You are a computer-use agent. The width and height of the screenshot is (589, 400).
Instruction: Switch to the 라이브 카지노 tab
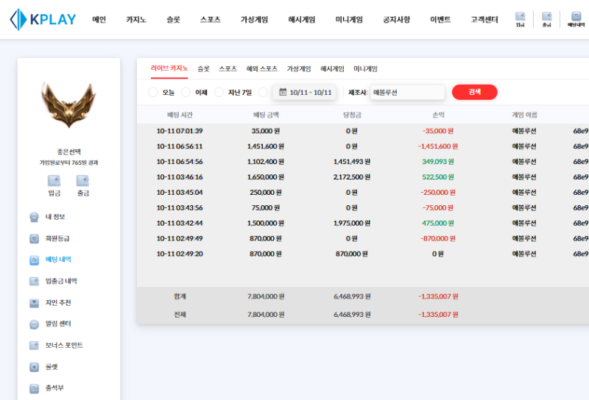coord(169,68)
